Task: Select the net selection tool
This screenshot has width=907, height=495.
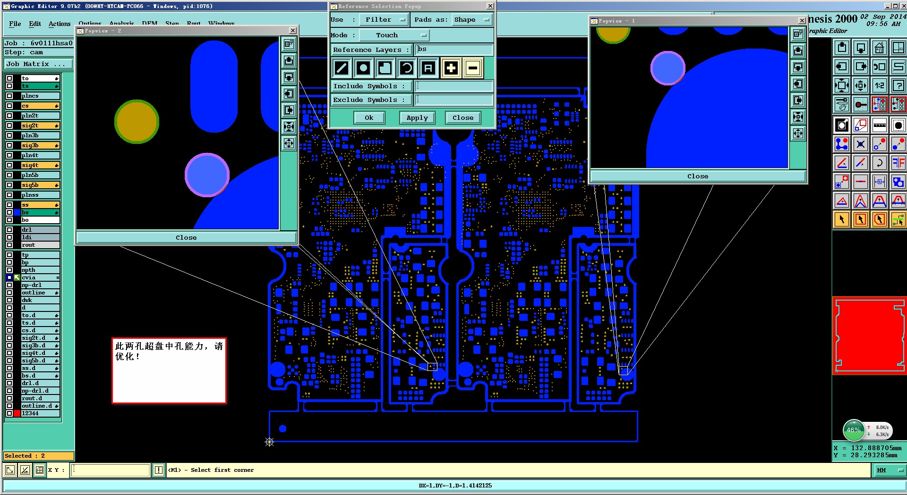Action: pos(898,219)
